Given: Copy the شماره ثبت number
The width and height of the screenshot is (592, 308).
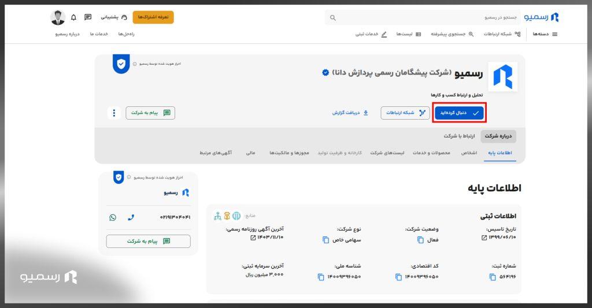Looking at the screenshot, I should (x=493, y=277).
